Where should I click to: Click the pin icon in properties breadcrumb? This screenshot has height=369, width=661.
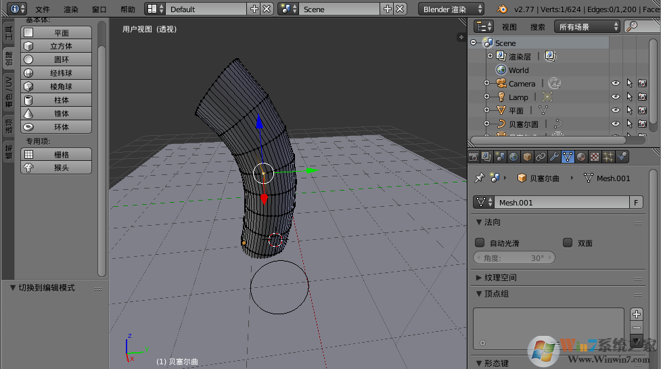[x=479, y=178]
